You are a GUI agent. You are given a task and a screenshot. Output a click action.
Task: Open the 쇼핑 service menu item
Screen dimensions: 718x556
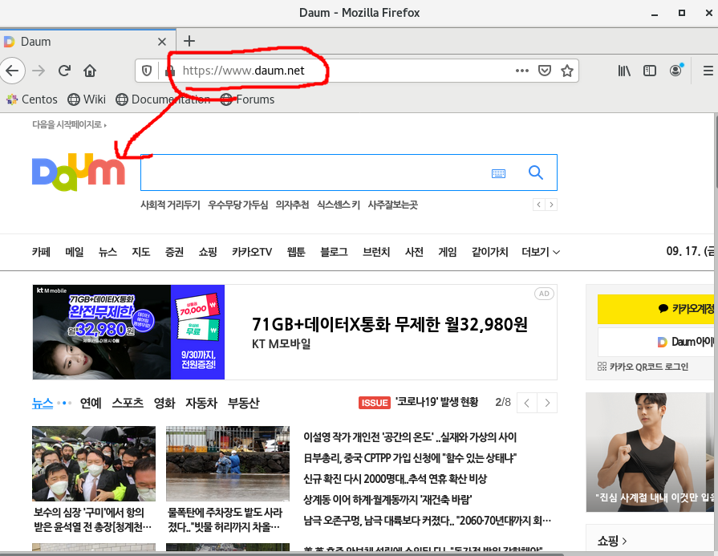208,252
